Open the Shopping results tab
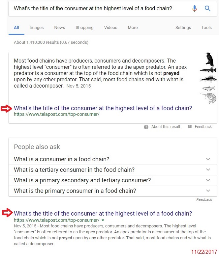This screenshot has height=258, width=219. point(84,28)
